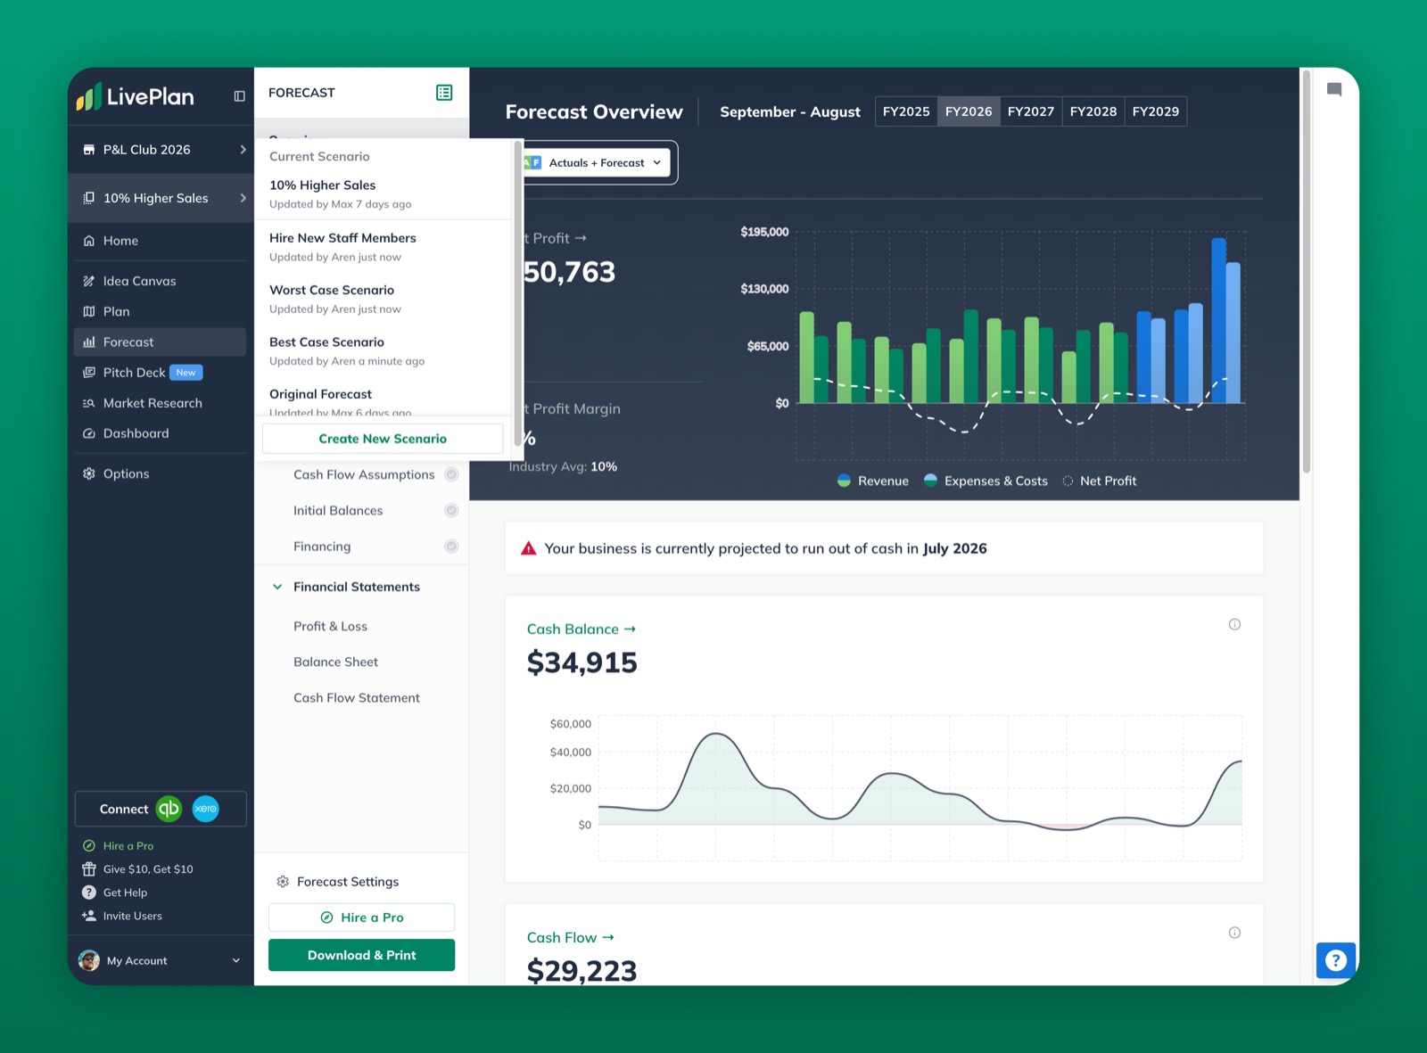The width and height of the screenshot is (1427, 1053).
Task: Collapse the sidebar with the panel icon
Action: pyautogui.click(x=239, y=96)
